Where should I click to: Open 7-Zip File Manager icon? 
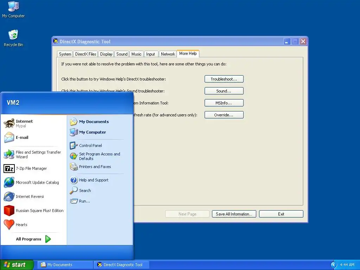click(9, 168)
